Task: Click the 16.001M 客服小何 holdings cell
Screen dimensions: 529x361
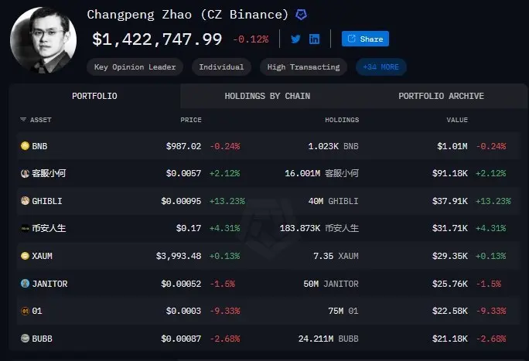Action: pos(322,174)
